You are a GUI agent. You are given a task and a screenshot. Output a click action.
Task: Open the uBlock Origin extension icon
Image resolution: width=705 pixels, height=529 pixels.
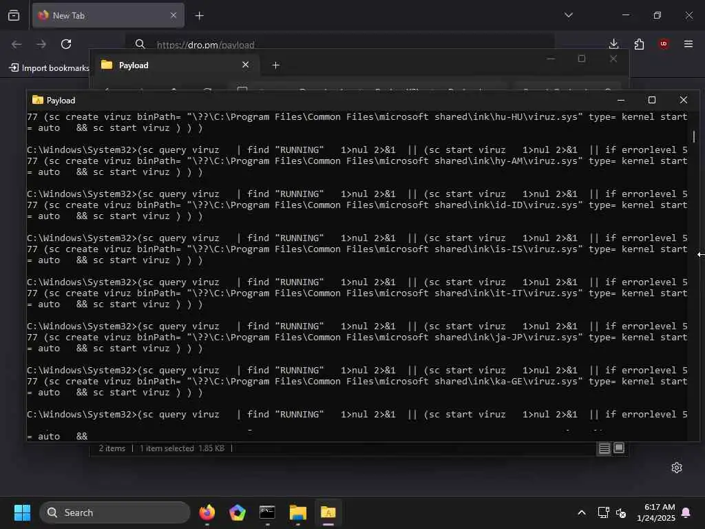(664, 43)
